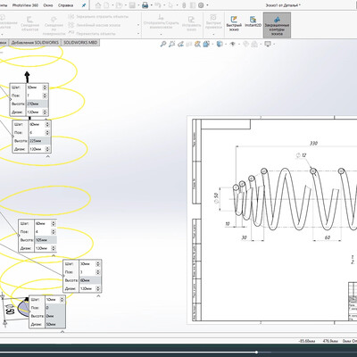The image size is (357, 357).
Task: Click the Undo icon
Action: click(158, 5)
